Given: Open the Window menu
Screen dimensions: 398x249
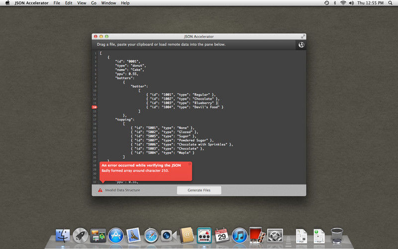Looking at the screenshot, I should pyautogui.click(x=108, y=3).
